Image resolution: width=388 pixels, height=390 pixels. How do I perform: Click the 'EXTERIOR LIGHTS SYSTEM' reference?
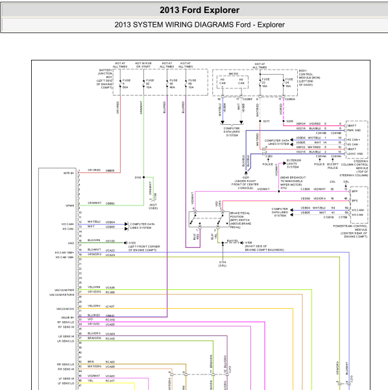coord(294,164)
